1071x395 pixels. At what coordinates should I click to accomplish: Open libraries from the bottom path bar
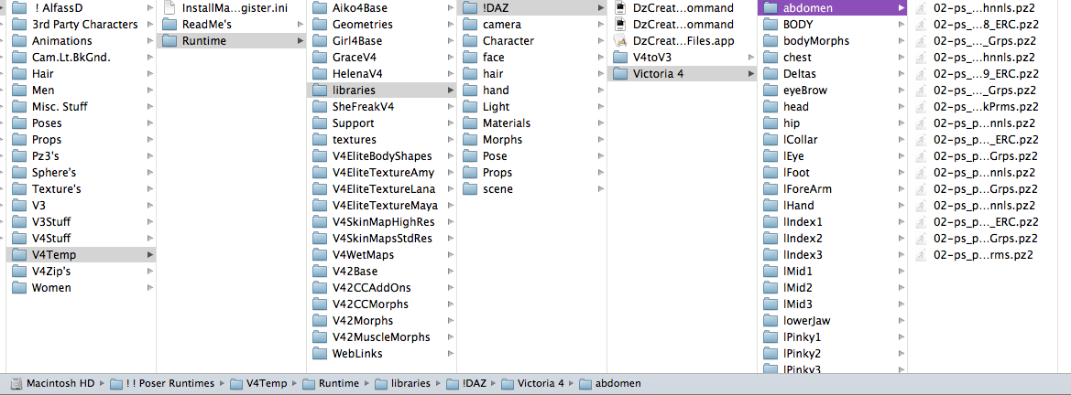(402, 383)
